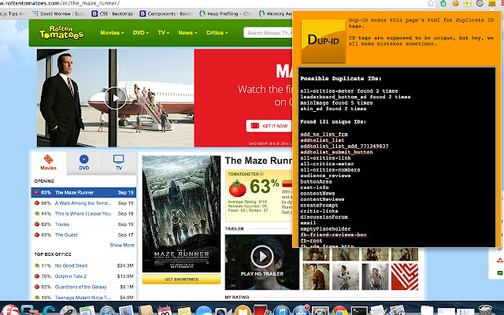Viewport: 504px width, 315px height.
Task: Open the Heap Profiling bookmark
Action: click(225, 13)
